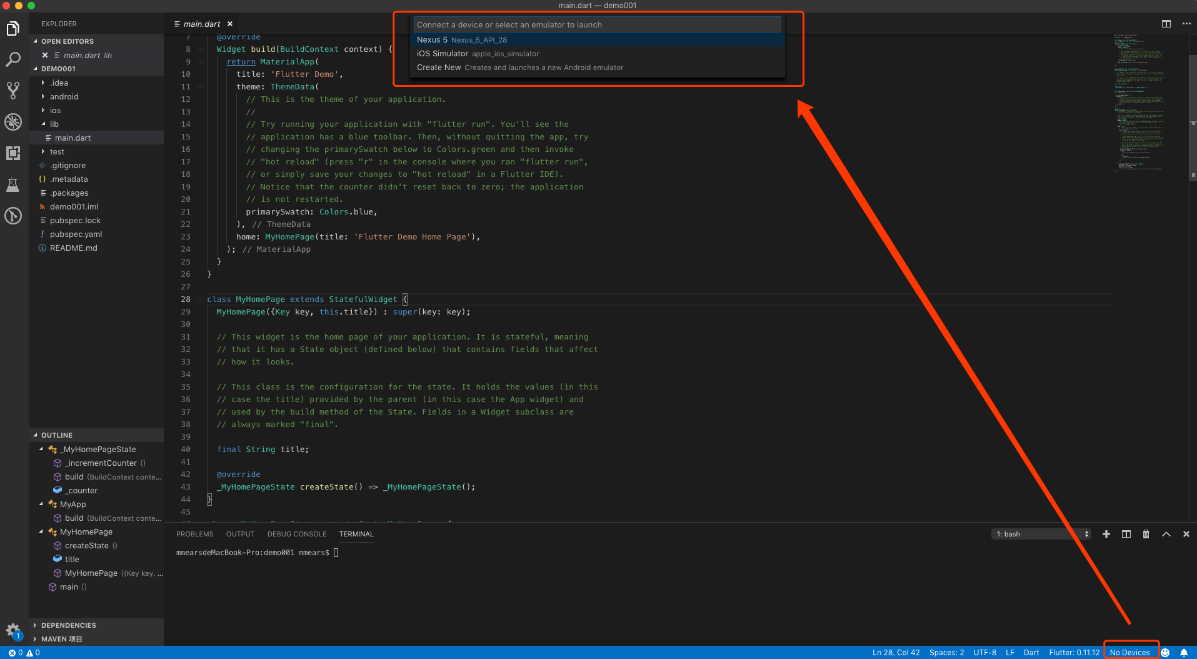Focus the device picker input field

[597, 24]
